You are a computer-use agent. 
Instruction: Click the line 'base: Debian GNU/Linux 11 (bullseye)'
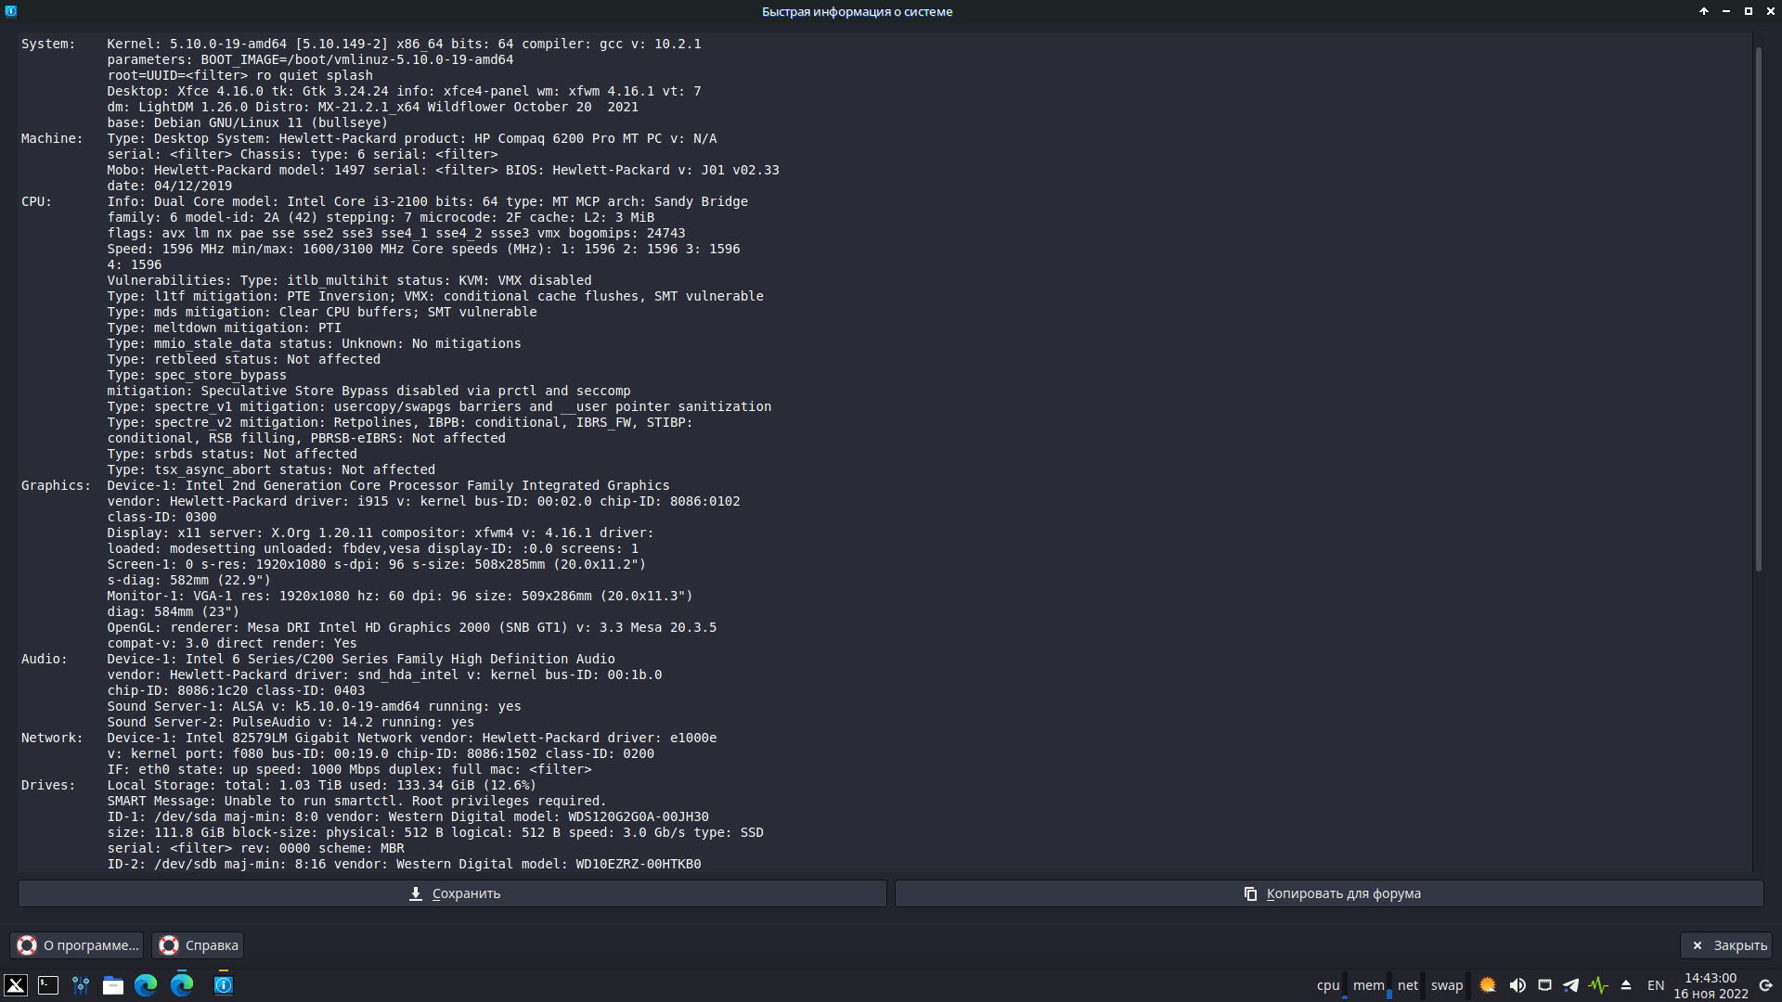coord(247,122)
